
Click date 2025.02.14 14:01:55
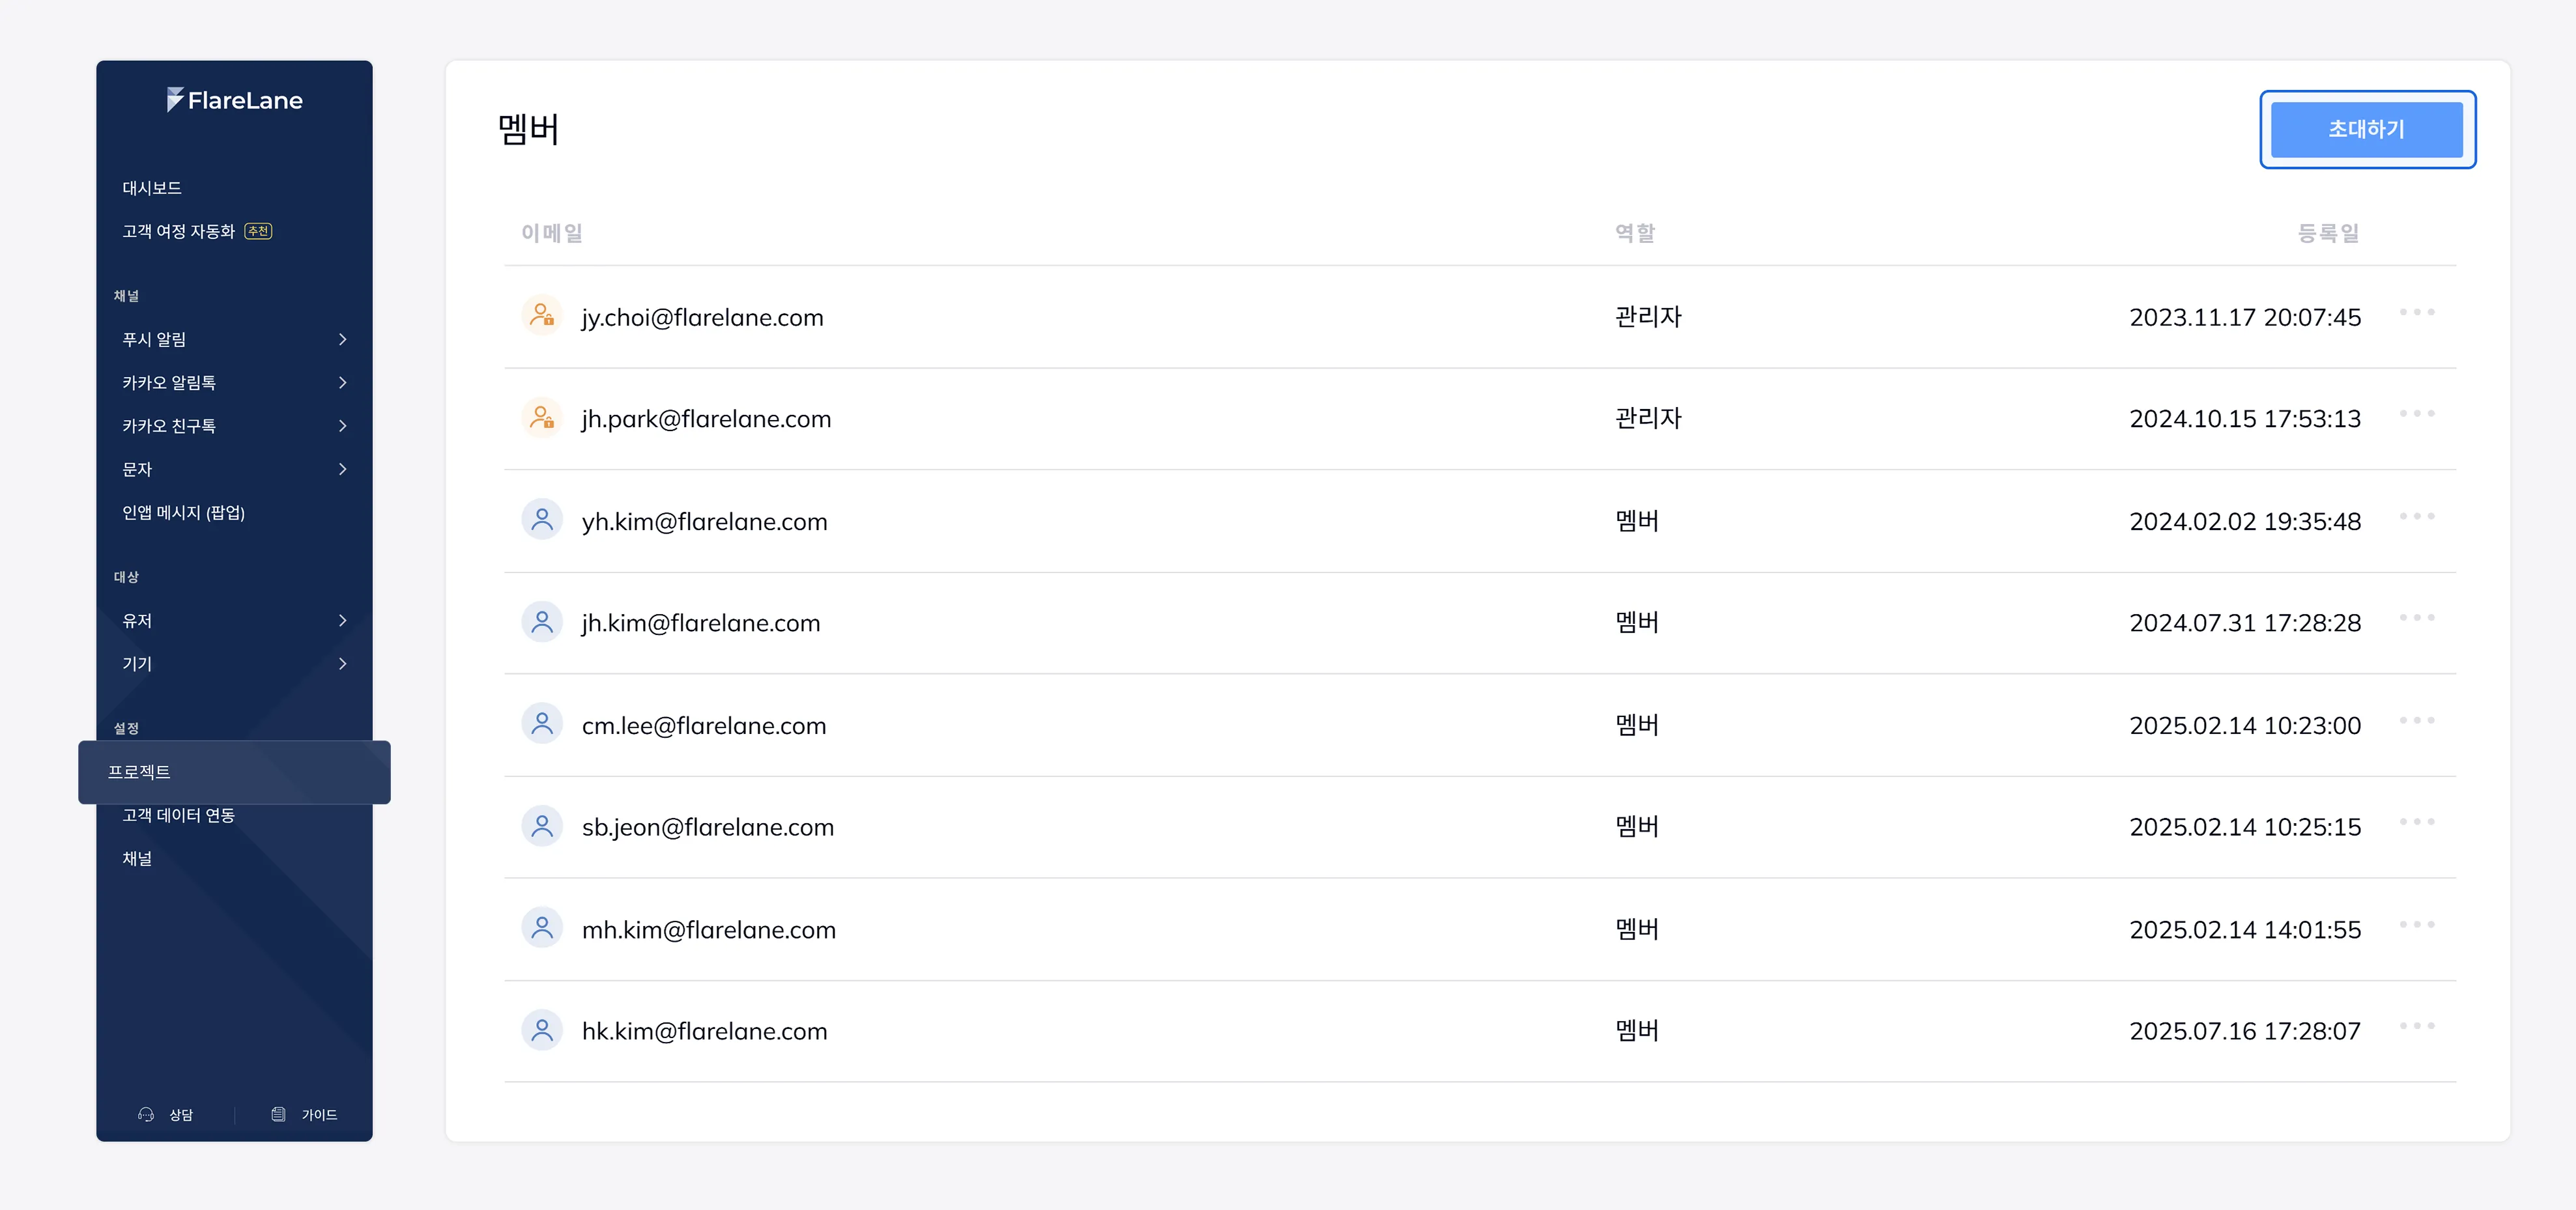2245,929
